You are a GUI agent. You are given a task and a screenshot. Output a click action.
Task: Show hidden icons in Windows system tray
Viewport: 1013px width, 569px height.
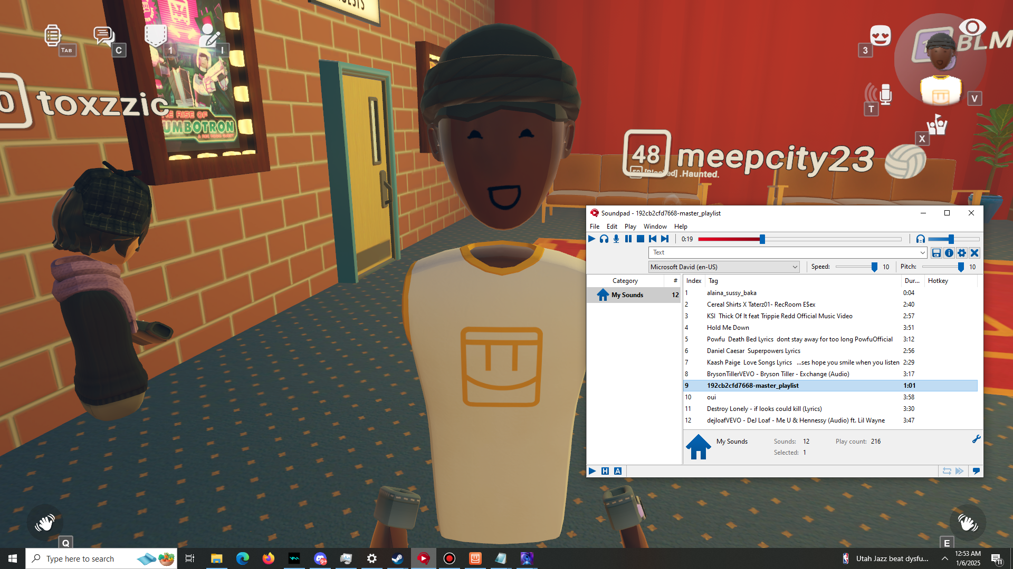tap(945, 558)
